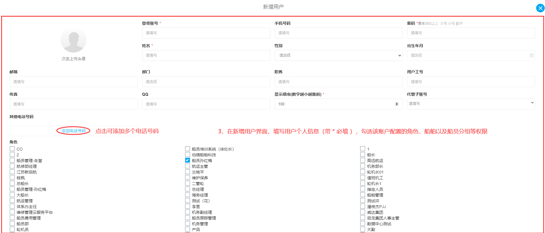Enable the 维护保养 checkbox
The image size is (545, 233).
coord(187,178)
